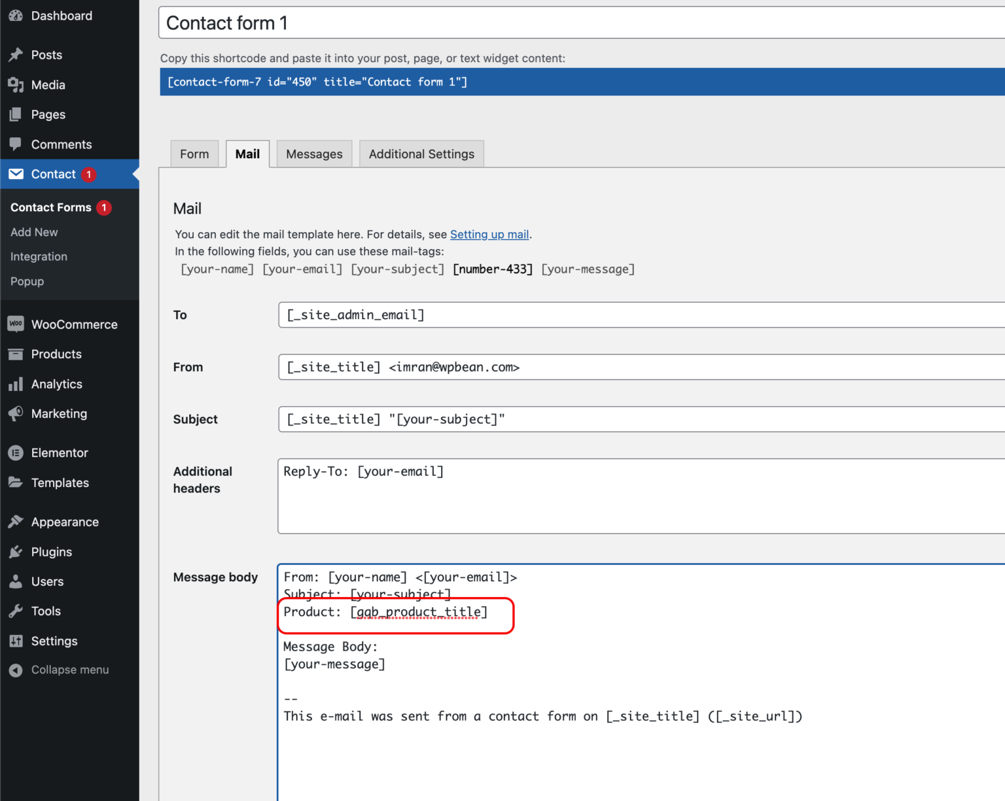This screenshot has height=801, width=1005.
Task: Click the Tools sidebar icon
Action: [x=16, y=611]
